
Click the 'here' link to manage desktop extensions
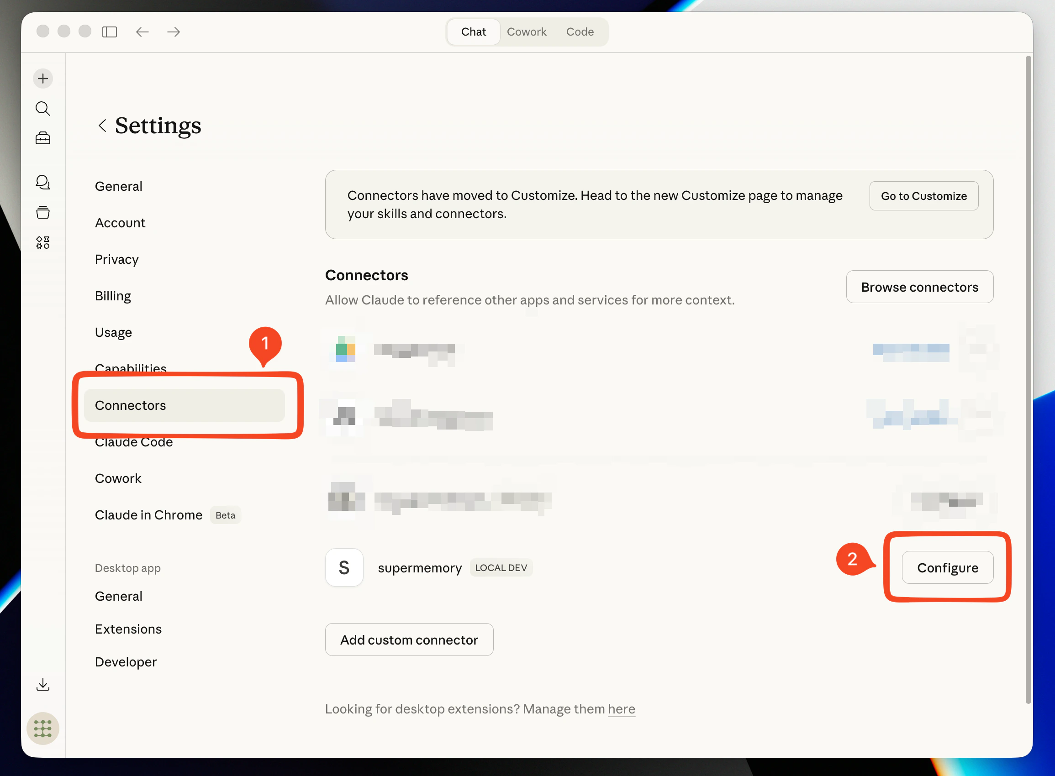(x=621, y=709)
